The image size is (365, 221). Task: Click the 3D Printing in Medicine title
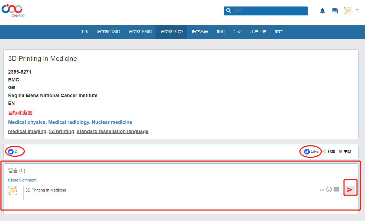43,59
